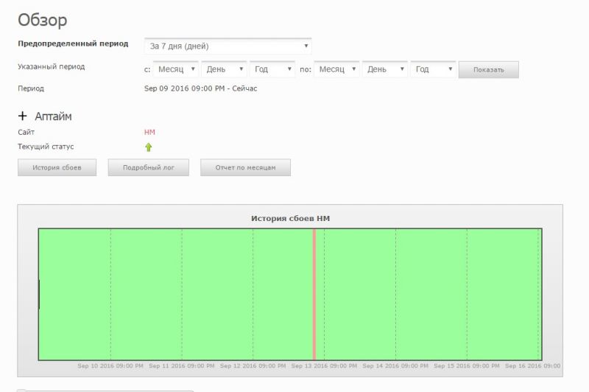Screen dimensions: 589x392
Task: Open the predefined period dropdown
Action: (x=228, y=46)
